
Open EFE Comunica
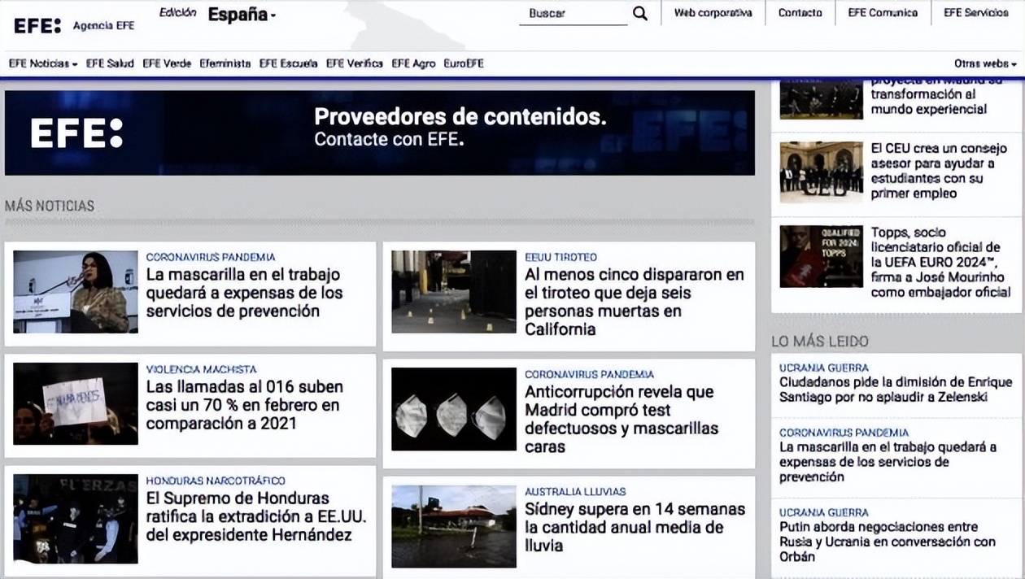883,13
